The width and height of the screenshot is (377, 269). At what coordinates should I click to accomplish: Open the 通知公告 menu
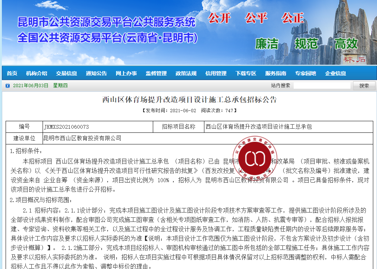click(x=96, y=73)
